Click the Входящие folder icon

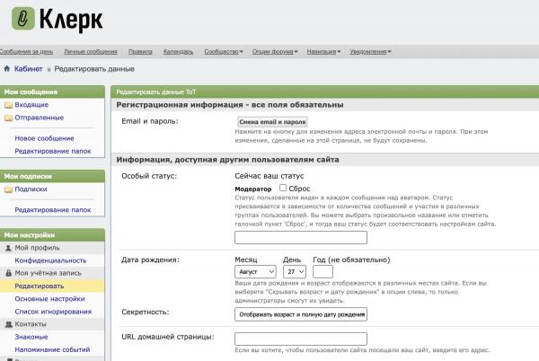point(8,105)
